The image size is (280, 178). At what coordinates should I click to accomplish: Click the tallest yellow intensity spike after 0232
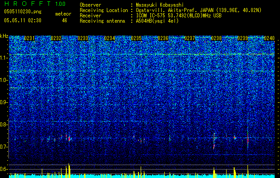coord(69,170)
